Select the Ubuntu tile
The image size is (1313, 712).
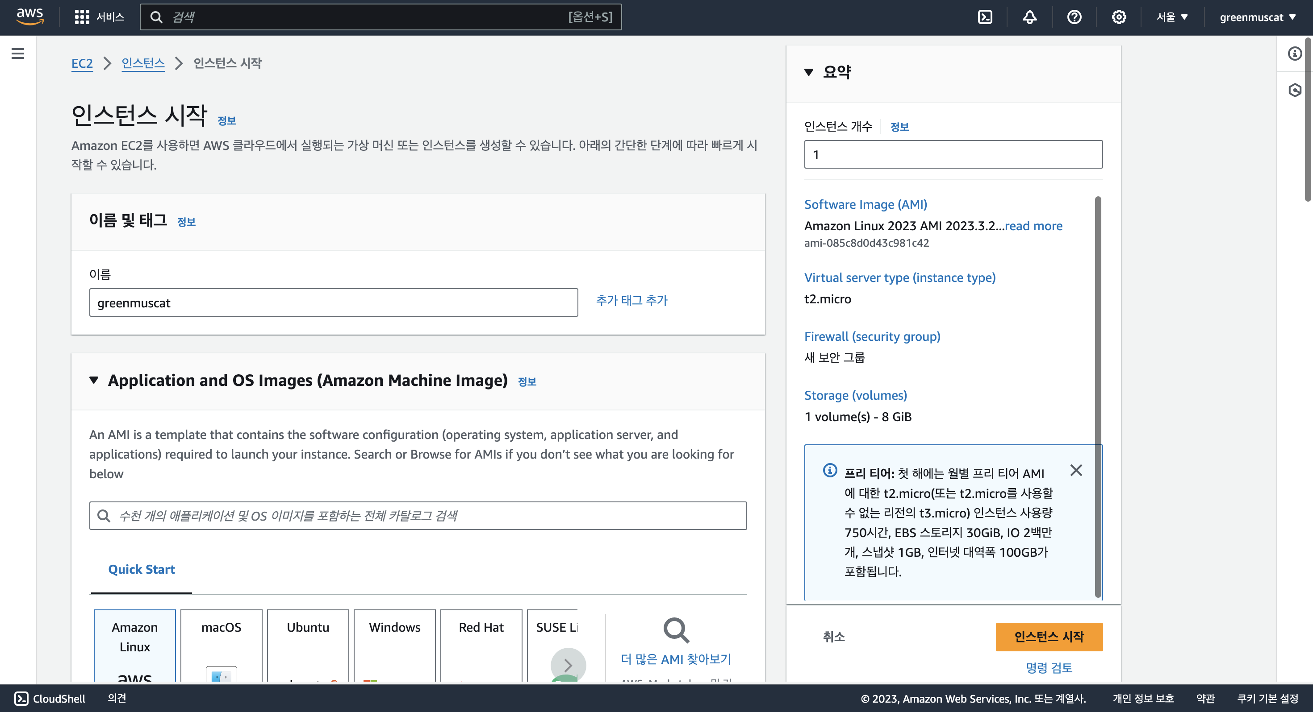(x=308, y=645)
